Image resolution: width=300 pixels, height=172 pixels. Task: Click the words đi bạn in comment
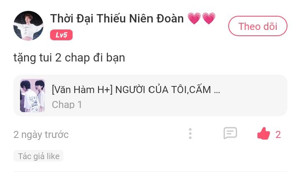tap(109, 58)
